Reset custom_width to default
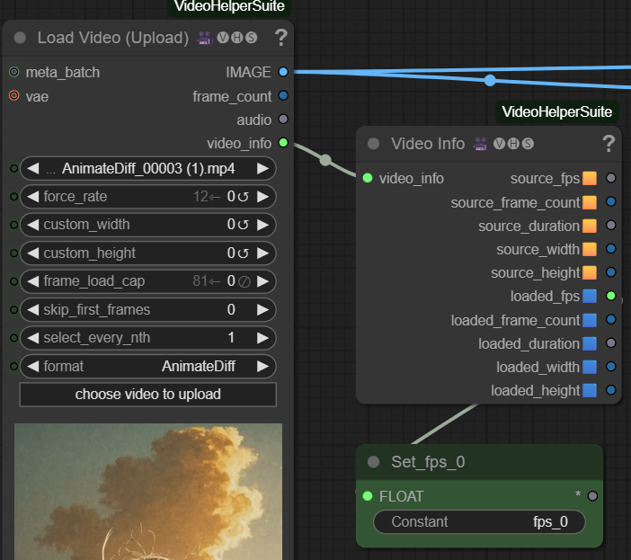This screenshot has height=560, width=631. 243,225
